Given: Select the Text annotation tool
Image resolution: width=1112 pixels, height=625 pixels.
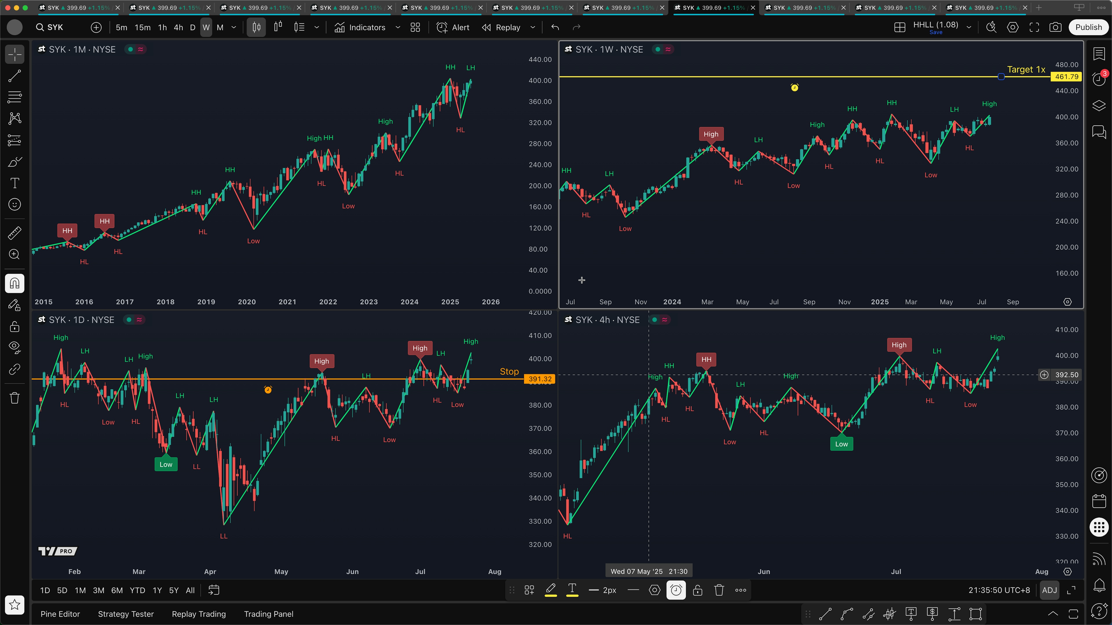Looking at the screenshot, I should (15, 183).
